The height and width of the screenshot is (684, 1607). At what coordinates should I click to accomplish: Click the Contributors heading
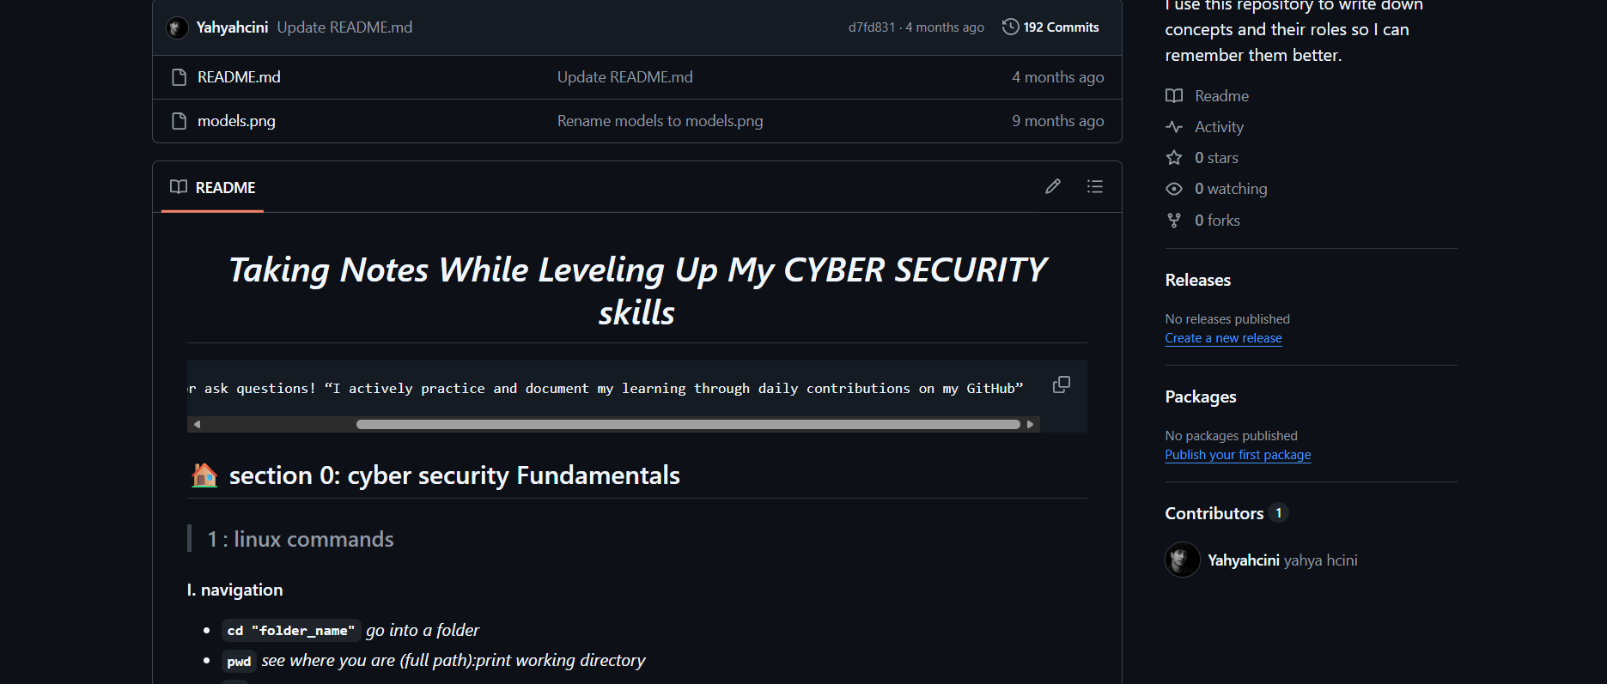(1214, 513)
